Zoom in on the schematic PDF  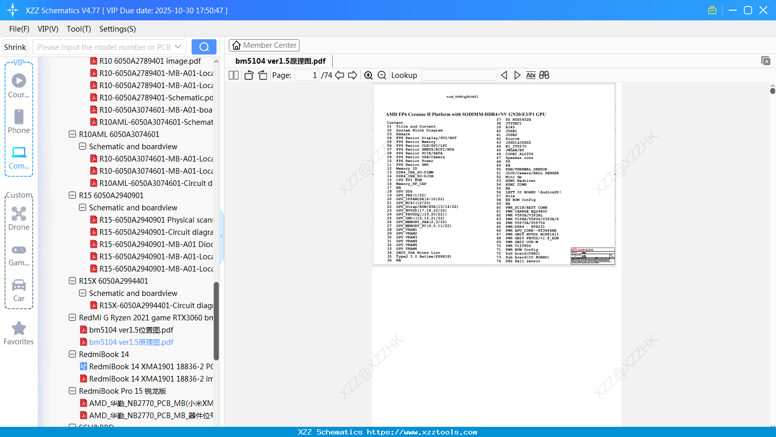(x=368, y=75)
